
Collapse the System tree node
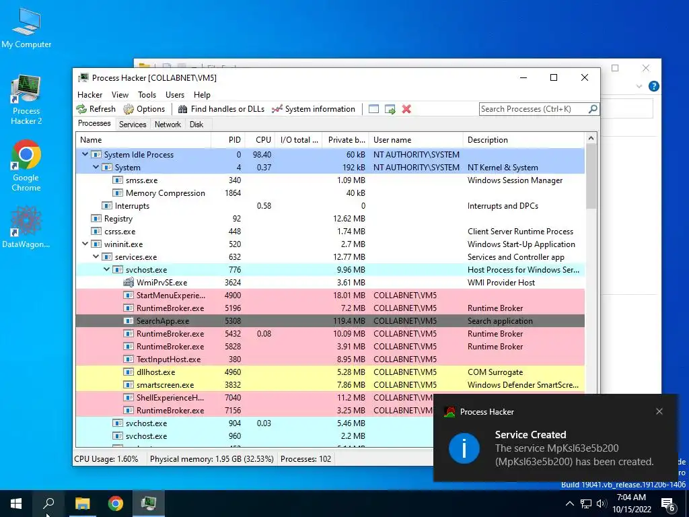(96, 167)
